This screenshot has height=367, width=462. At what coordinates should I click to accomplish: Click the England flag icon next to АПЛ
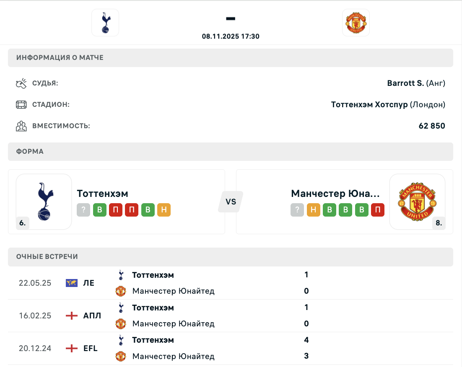click(x=72, y=316)
